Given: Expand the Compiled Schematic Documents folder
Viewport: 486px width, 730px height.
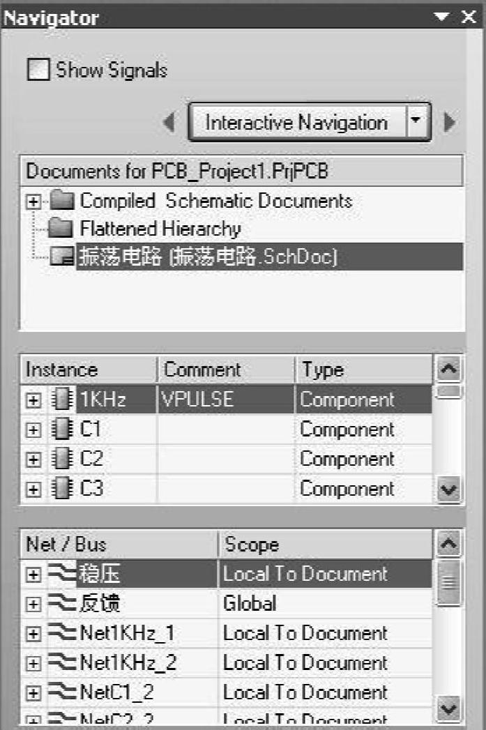Looking at the screenshot, I should click(33, 201).
